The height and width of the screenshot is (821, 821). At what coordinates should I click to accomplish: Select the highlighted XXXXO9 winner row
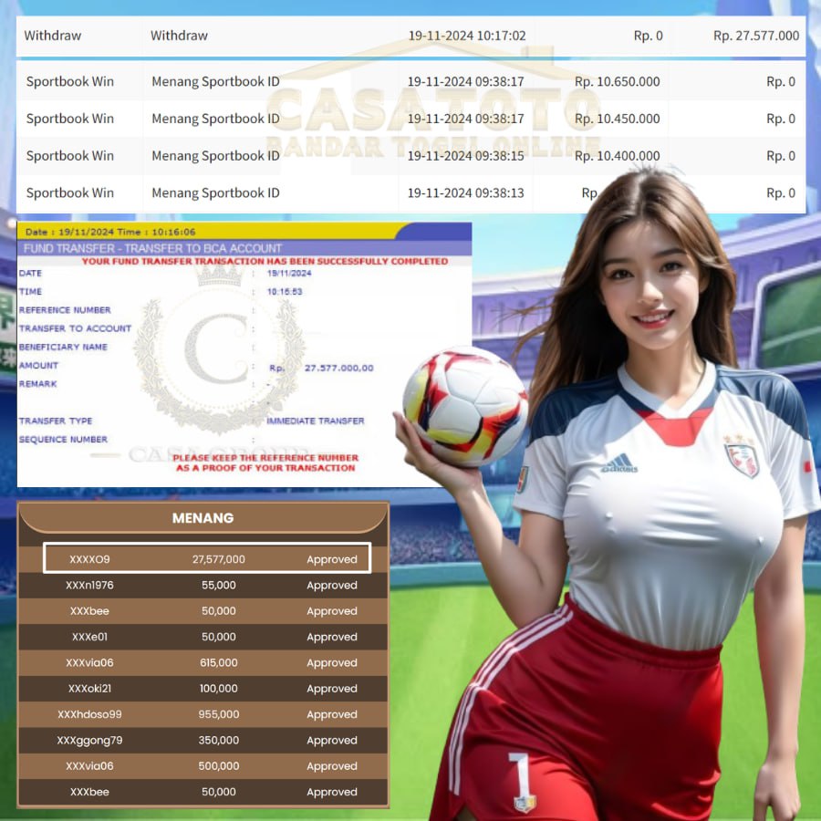[208, 559]
